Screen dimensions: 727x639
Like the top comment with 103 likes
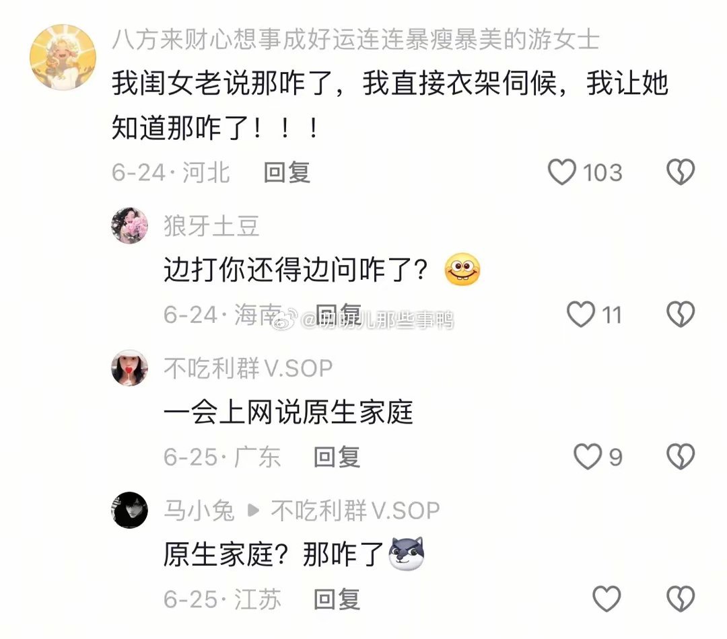click(x=562, y=172)
